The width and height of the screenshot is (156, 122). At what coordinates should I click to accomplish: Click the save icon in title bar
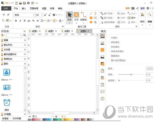click(x=24, y=3)
